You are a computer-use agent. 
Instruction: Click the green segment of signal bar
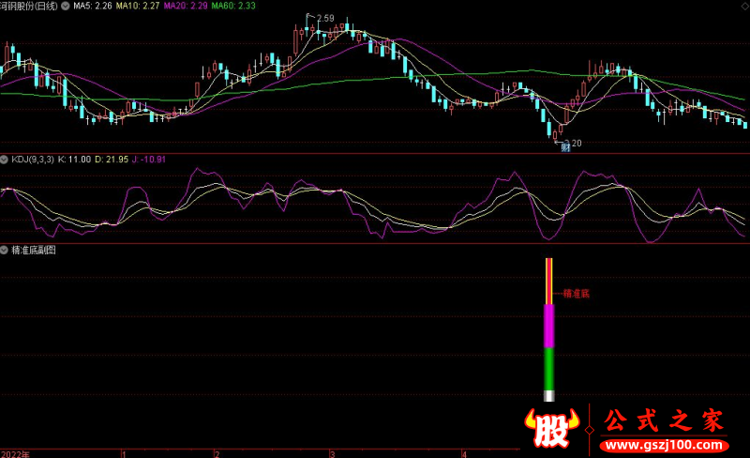tap(549, 369)
